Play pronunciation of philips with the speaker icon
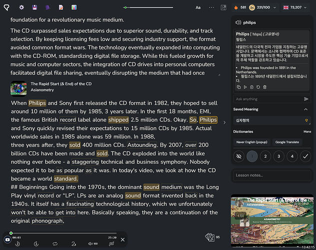This screenshot has height=250, width=316. click(x=238, y=22)
